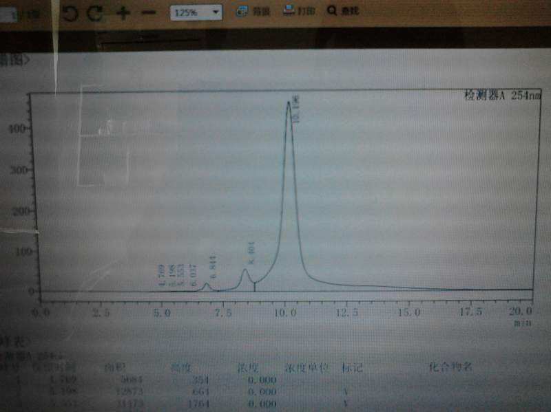Select the 10.195 main peak label
Screen dimensions: 551x412
(x=296, y=109)
